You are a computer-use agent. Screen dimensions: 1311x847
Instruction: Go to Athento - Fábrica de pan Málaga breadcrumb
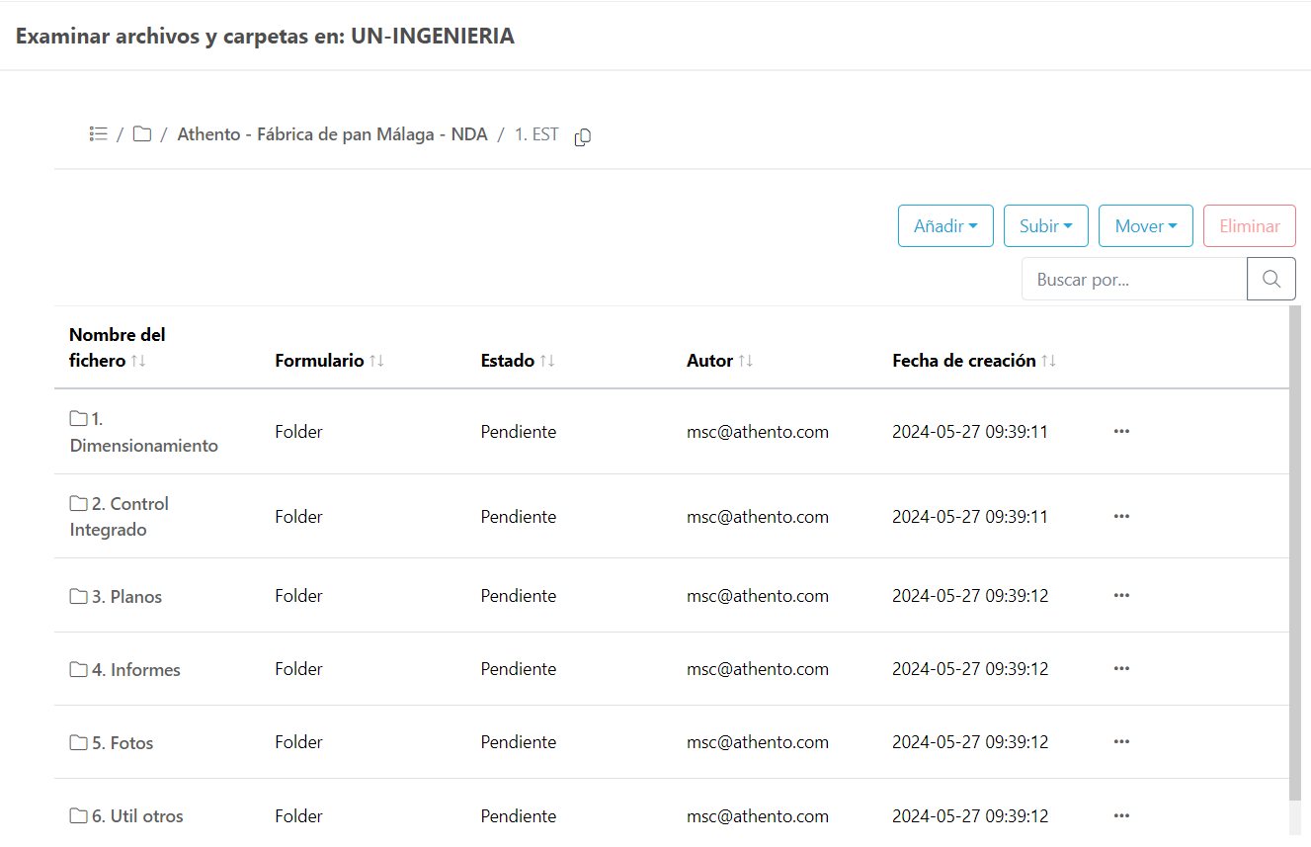[332, 134]
